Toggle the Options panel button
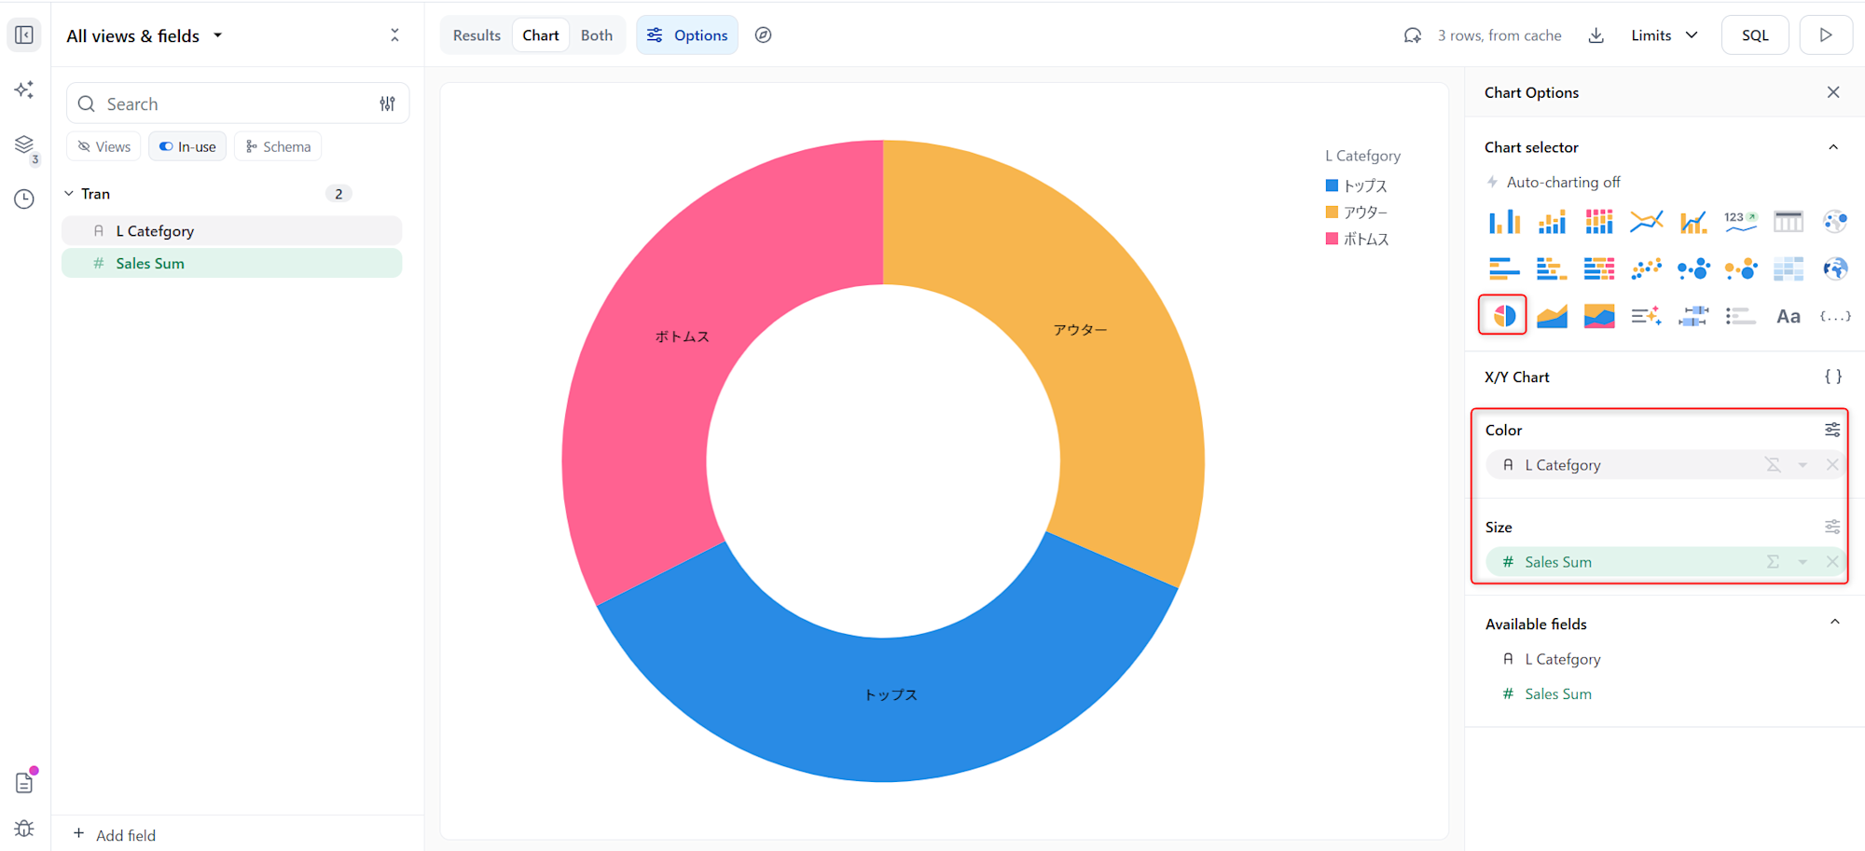Image resolution: width=1865 pixels, height=851 pixels. pos(687,35)
